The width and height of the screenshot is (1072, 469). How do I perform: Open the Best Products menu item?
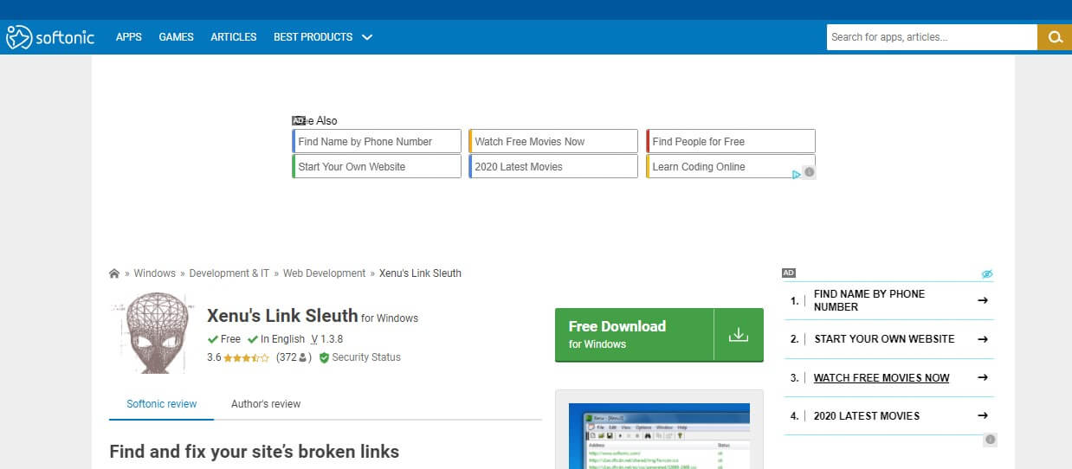point(313,37)
